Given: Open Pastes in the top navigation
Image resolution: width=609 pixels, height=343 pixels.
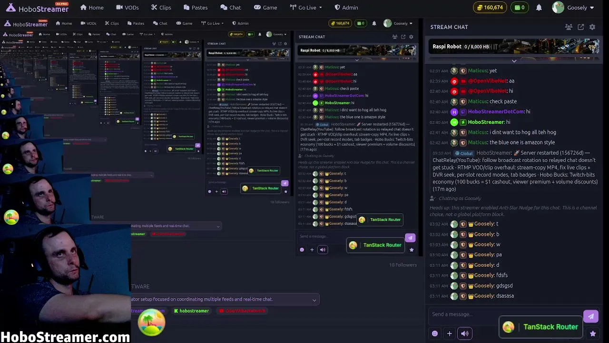Looking at the screenshot, I should [x=195, y=8].
